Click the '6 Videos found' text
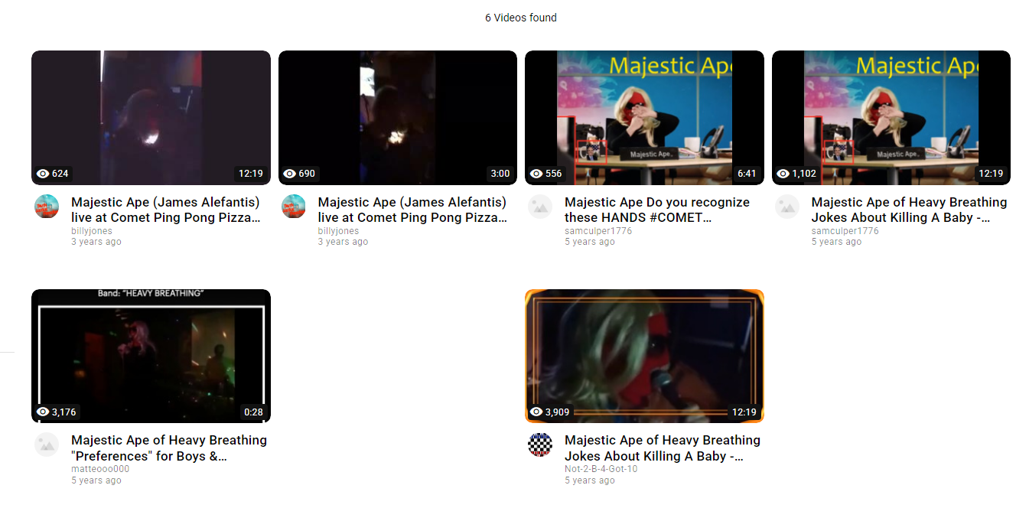Screen dimensions: 1016x508 521,18
